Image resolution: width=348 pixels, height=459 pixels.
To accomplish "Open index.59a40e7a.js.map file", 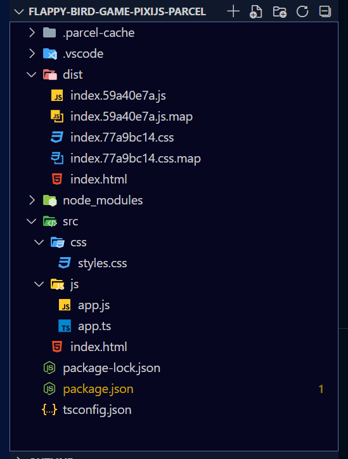I will point(131,117).
